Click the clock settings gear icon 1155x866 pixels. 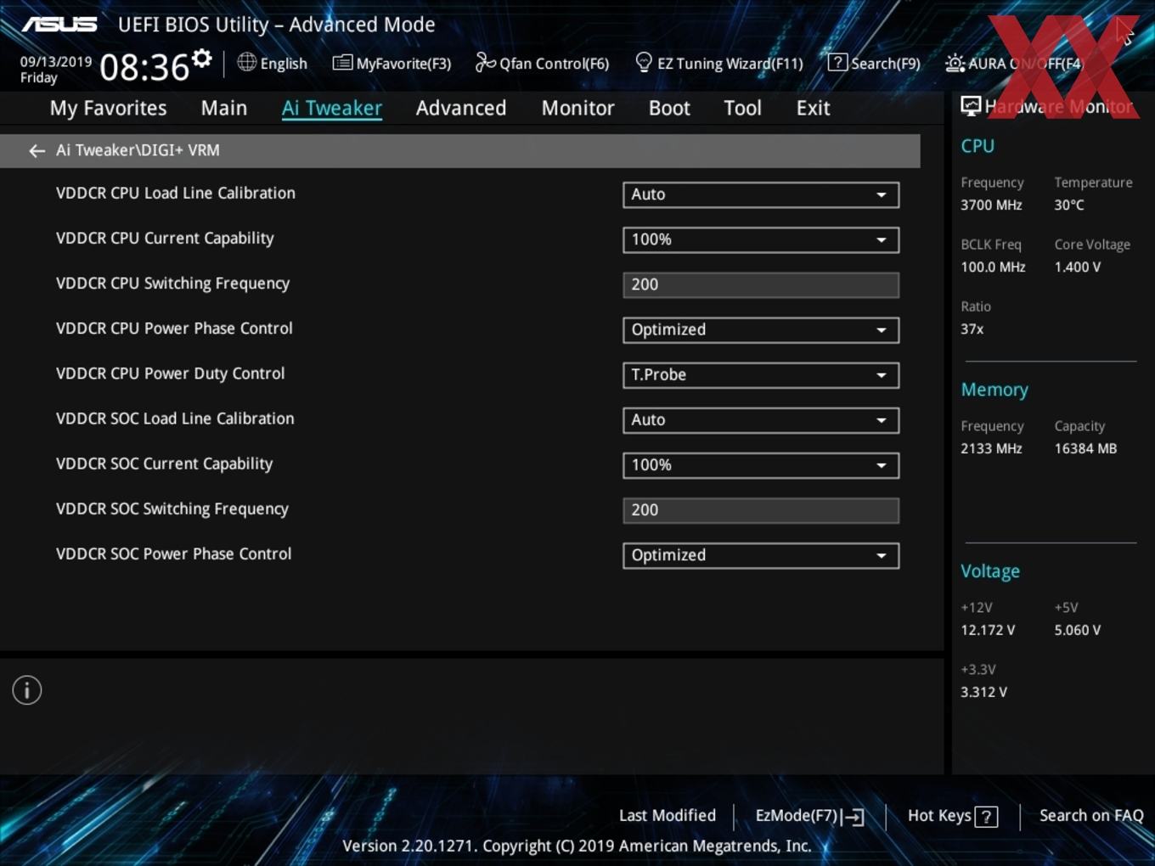(201, 59)
